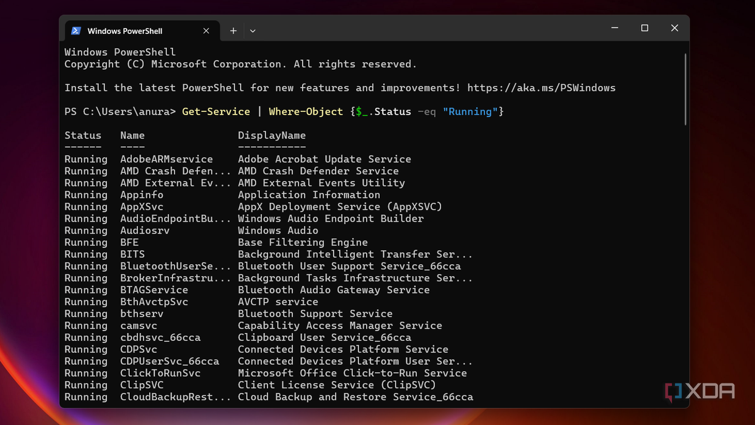Screen dimensions: 755x425
Task: Click the Status column header
Action: tap(82, 135)
